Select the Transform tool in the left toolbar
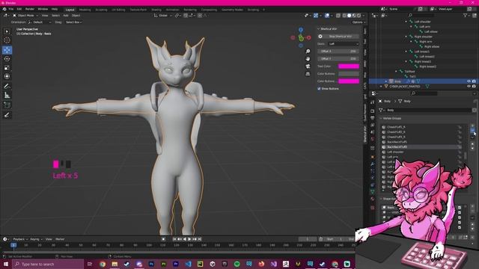This screenshot has width=479, height=269. 7,76
